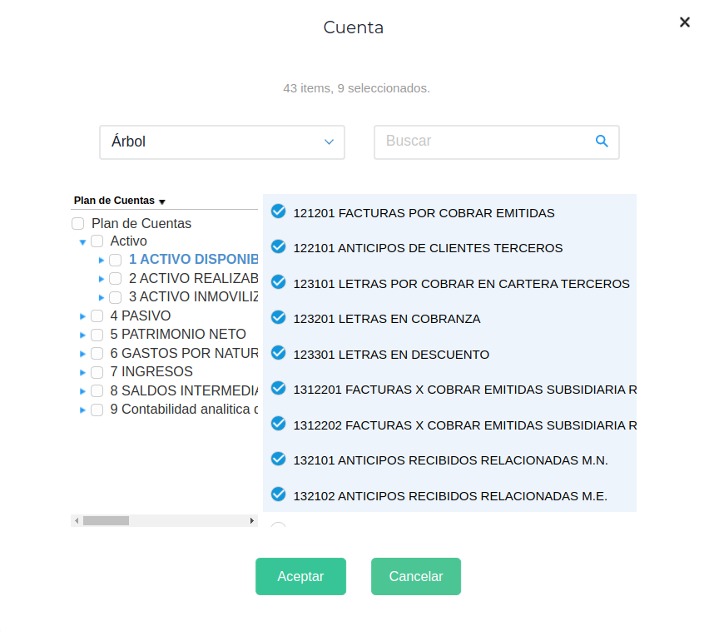
Task: Uncheck 132101 ANTICIPOS RECIBIDOS RELACIONADAS M.N. icon
Action: pyautogui.click(x=279, y=459)
